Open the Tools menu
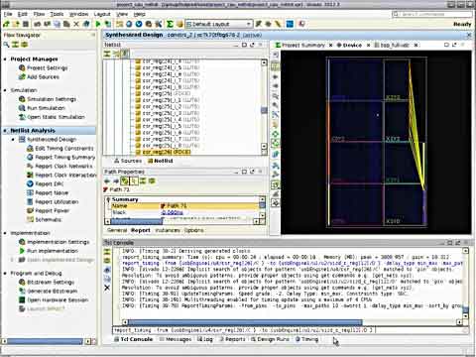The height and width of the screenshot is (357, 476). click(57, 14)
